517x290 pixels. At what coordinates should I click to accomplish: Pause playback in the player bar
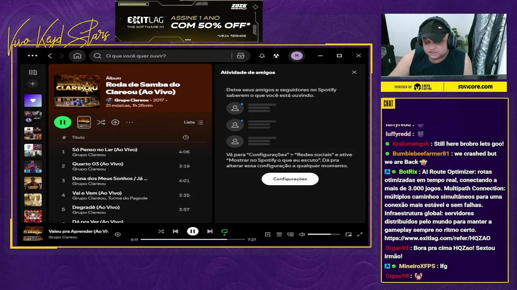tap(193, 231)
